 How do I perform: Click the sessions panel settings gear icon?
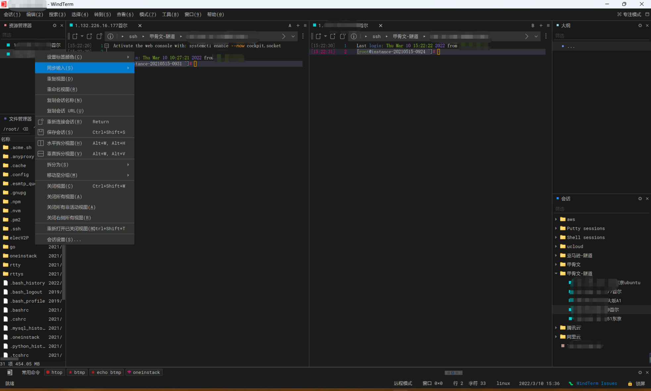coord(640,199)
